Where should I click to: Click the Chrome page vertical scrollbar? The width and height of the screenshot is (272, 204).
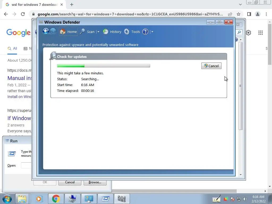[x=270, y=44]
